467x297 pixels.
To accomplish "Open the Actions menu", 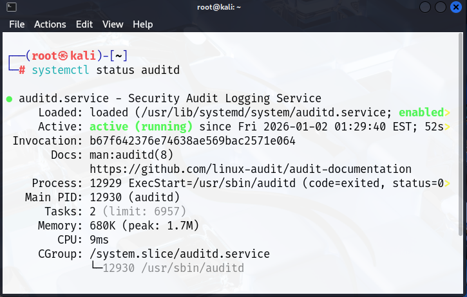I will click(50, 24).
